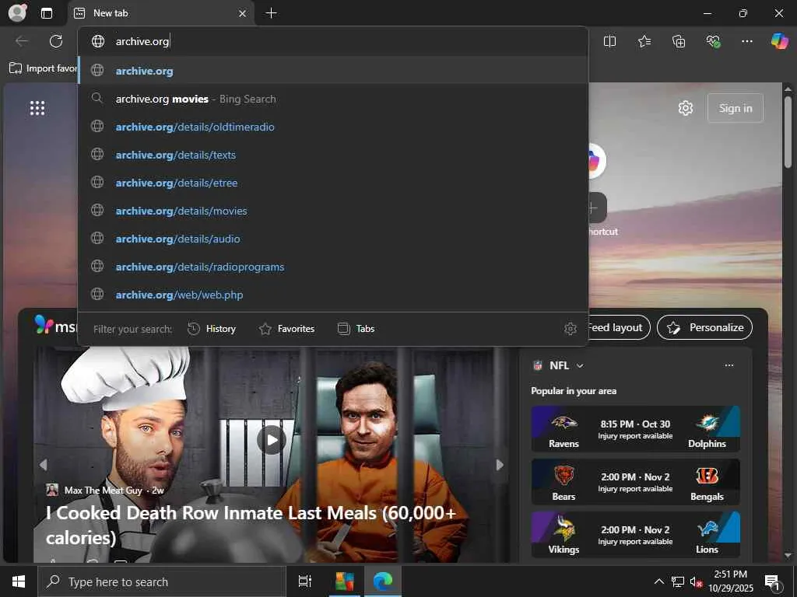797x597 pixels.
Task: Filter search suggestions by Favorites
Action: pos(286,329)
